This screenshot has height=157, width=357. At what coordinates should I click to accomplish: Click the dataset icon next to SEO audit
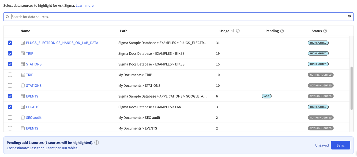click(x=22, y=117)
